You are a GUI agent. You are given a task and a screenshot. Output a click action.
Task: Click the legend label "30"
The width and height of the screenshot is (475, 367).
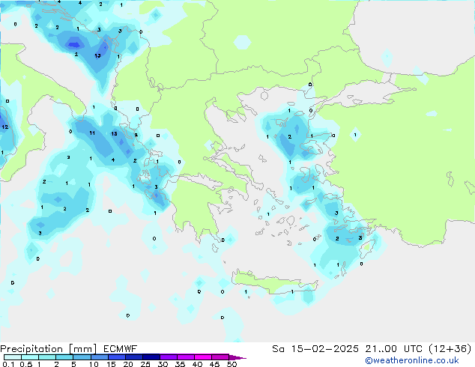point(163,364)
